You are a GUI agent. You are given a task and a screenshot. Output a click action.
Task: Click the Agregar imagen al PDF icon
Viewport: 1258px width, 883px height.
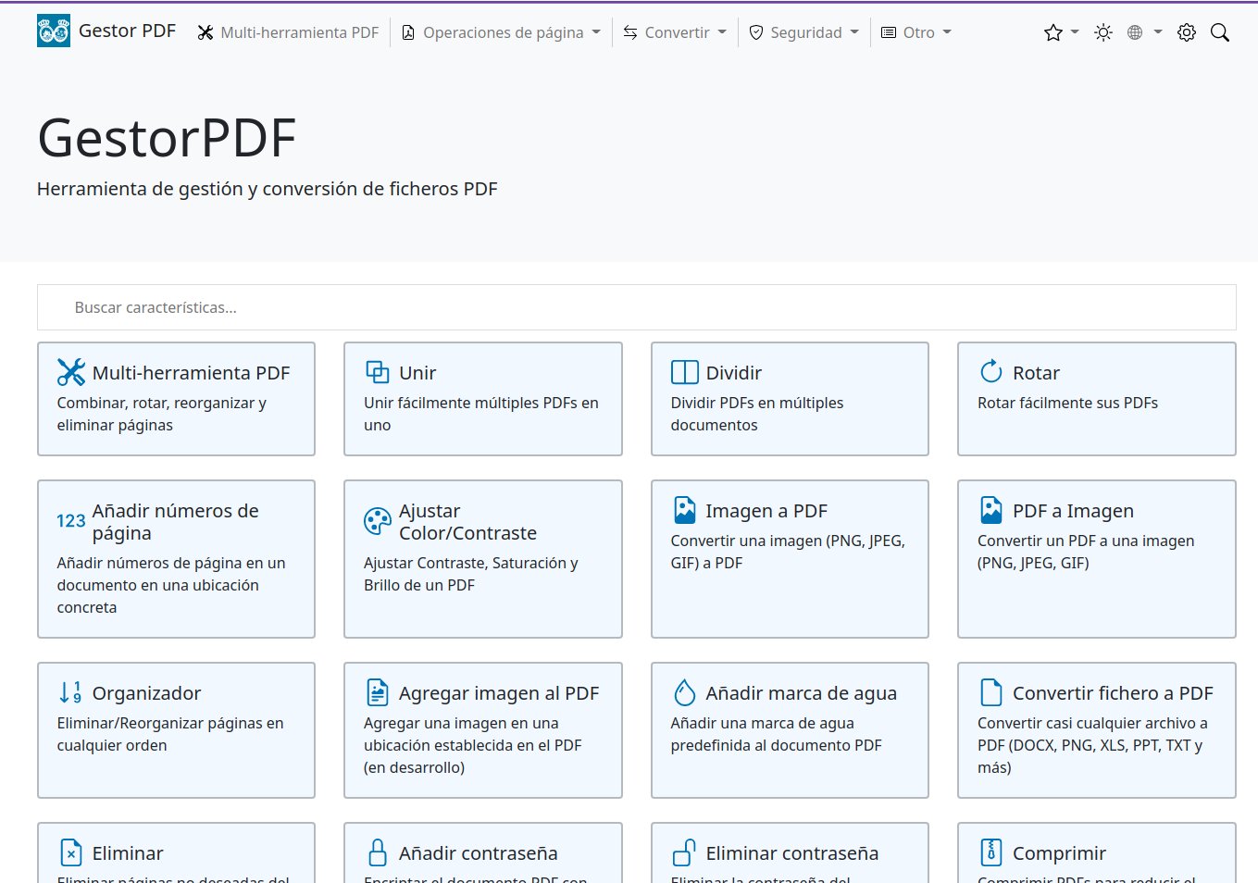point(378,692)
